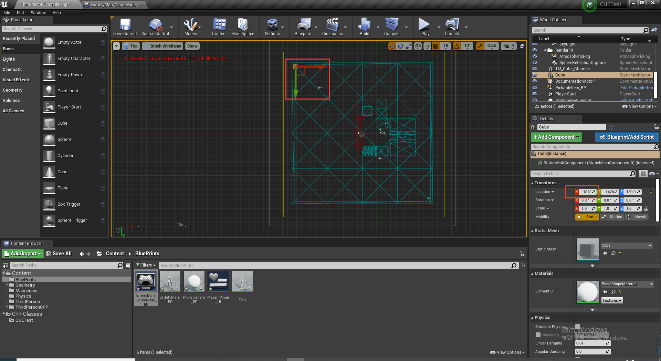Open details property matrix view

tap(643, 174)
